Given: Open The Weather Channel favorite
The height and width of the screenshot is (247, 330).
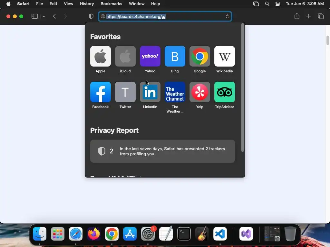Looking at the screenshot, I should click(x=175, y=92).
